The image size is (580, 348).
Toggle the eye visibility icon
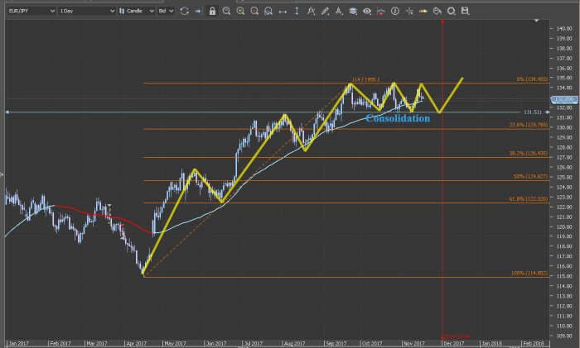367,11
